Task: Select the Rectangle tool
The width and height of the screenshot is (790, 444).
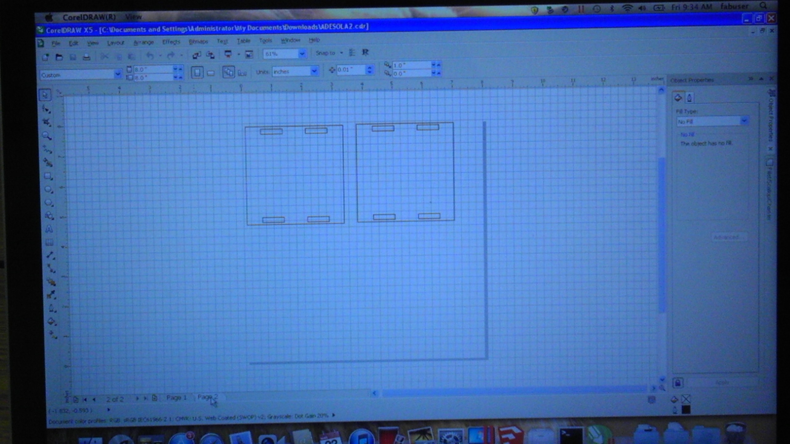Action: [48, 176]
